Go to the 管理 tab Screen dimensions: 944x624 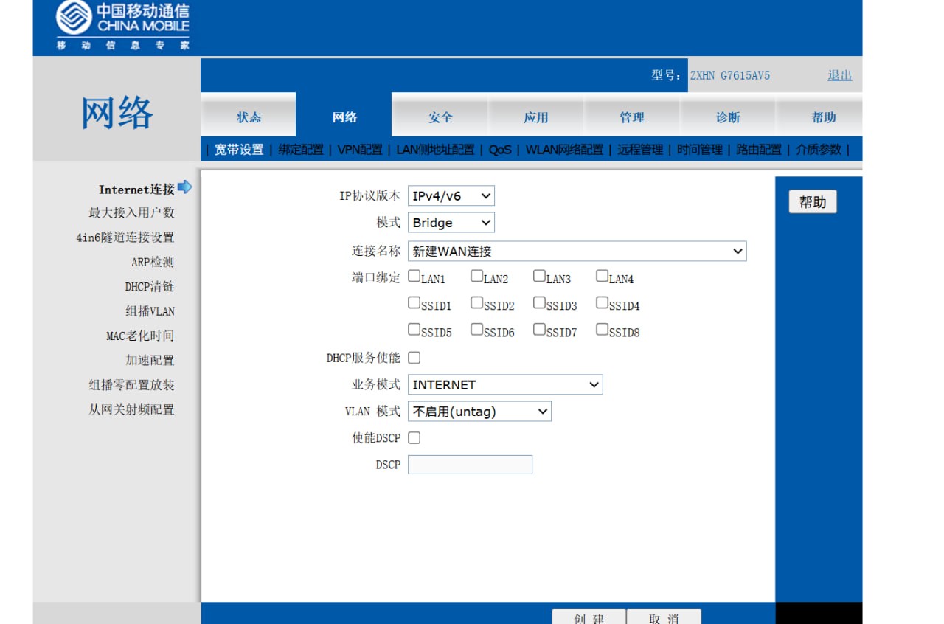click(x=632, y=117)
